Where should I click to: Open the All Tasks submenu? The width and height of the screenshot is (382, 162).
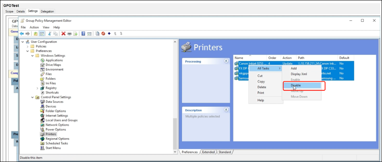(x=266, y=69)
